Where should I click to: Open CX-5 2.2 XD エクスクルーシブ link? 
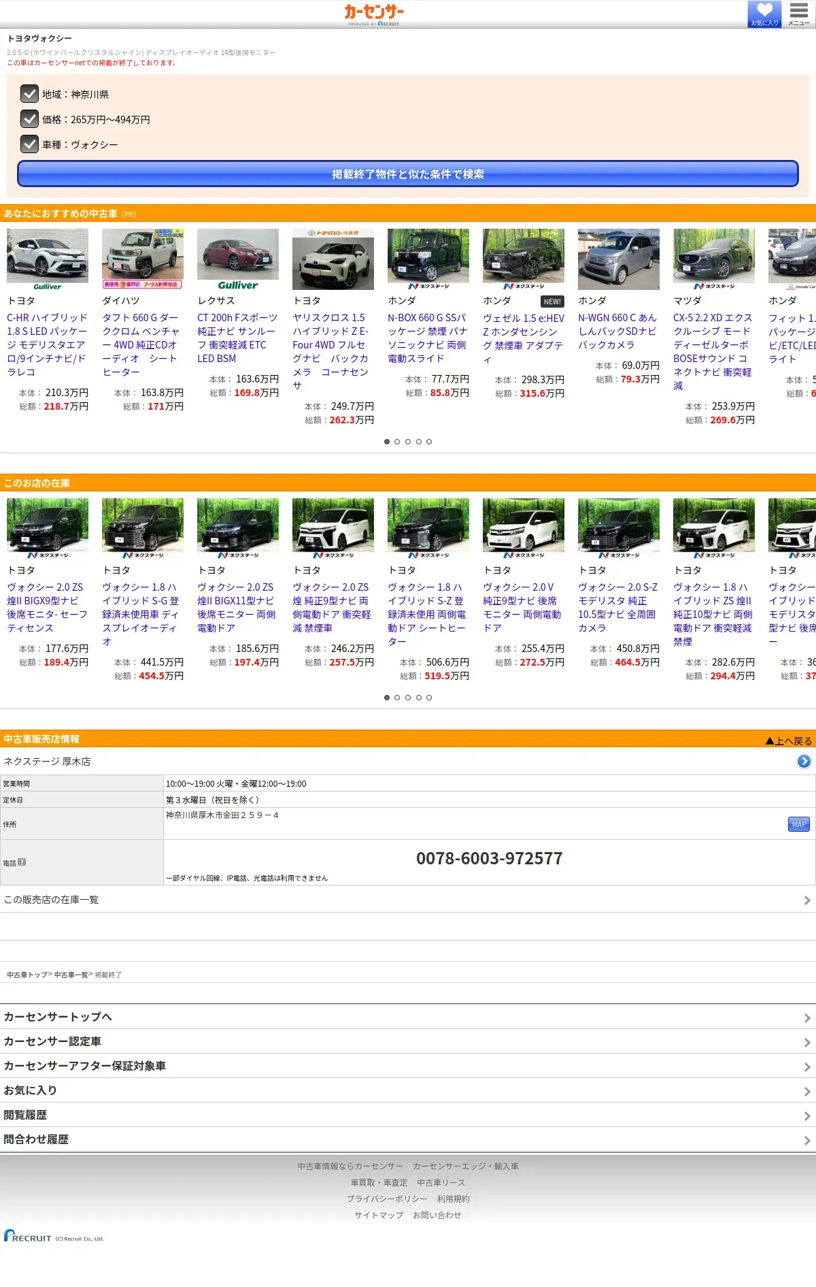tap(713, 352)
